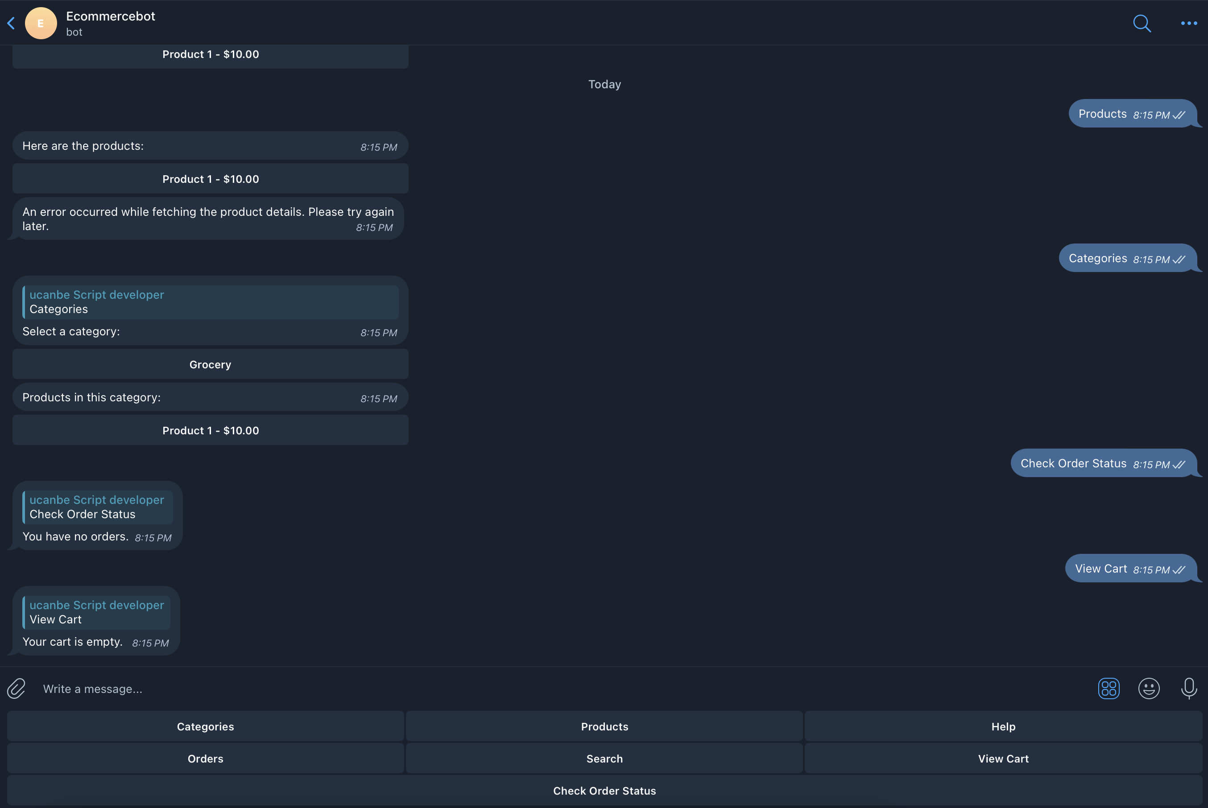1208x808 pixels.
Task: Select the Help quick-reply tab
Action: [x=1003, y=726]
